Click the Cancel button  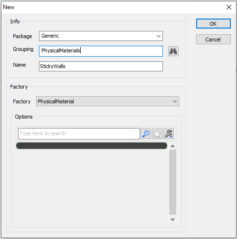213,40
